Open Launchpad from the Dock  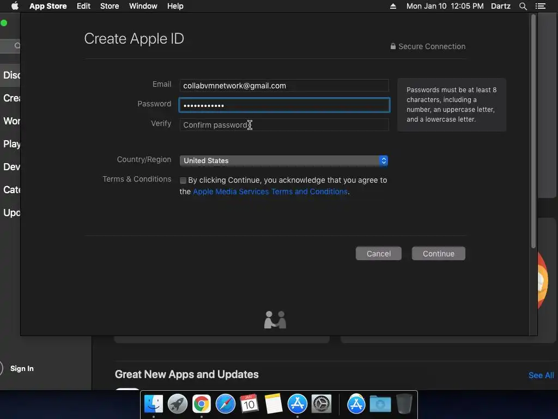(178, 404)
